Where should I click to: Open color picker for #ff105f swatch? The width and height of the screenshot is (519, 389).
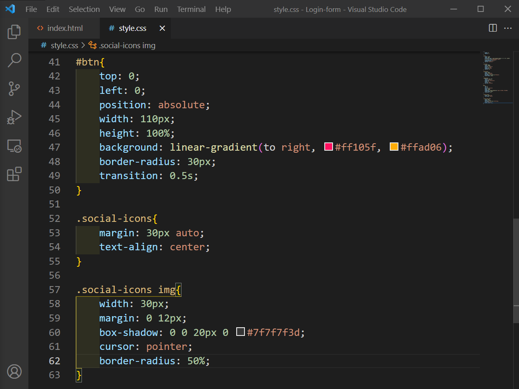(328, 147)
